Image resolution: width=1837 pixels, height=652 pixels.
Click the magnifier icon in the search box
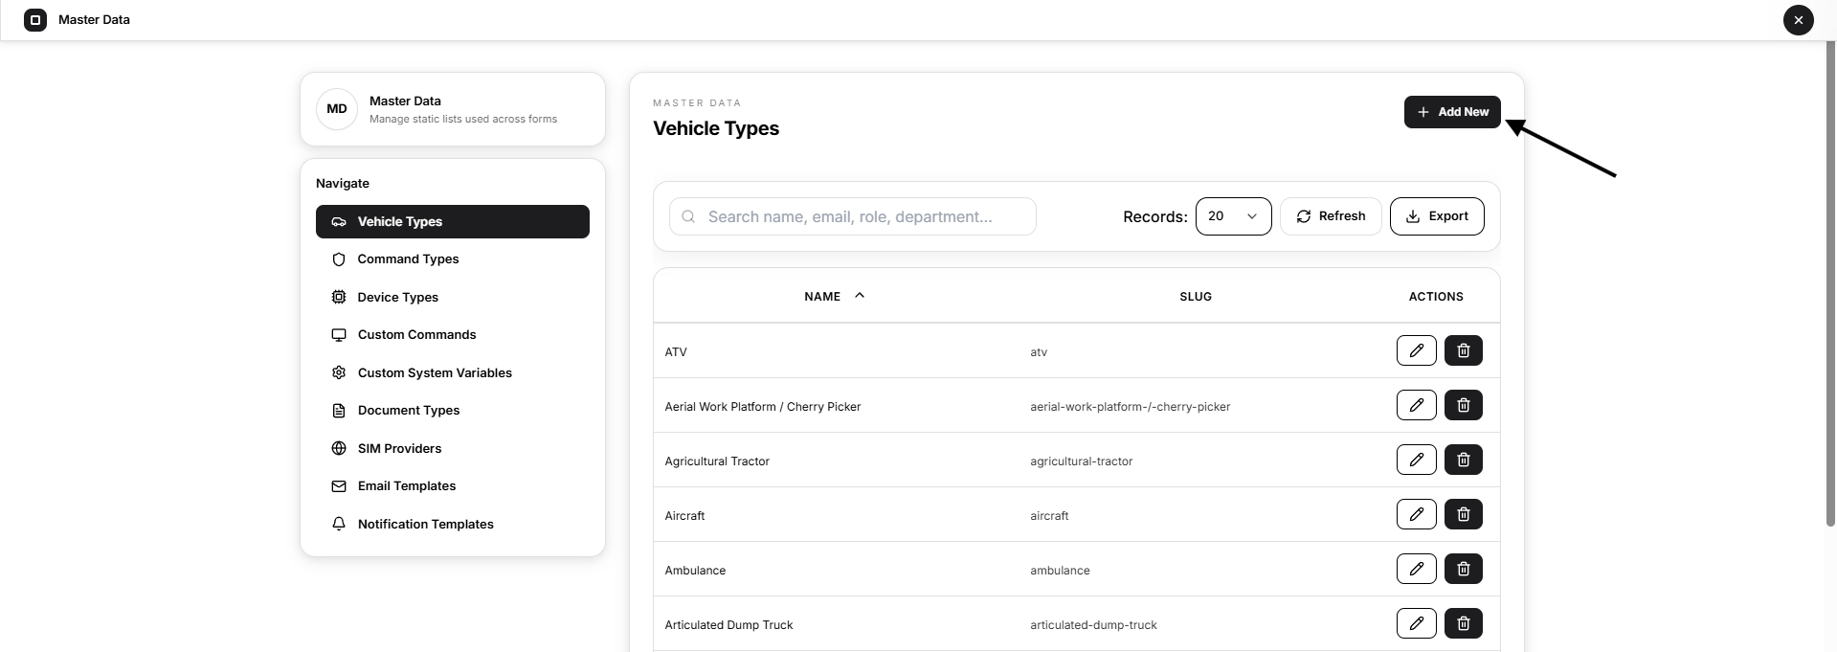[x=688, y=216]
